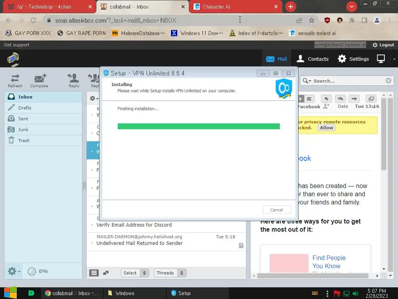The height and width of the screenshot is (299, 398).
Task: Open message list options gear dropdown
Action: 94,98
